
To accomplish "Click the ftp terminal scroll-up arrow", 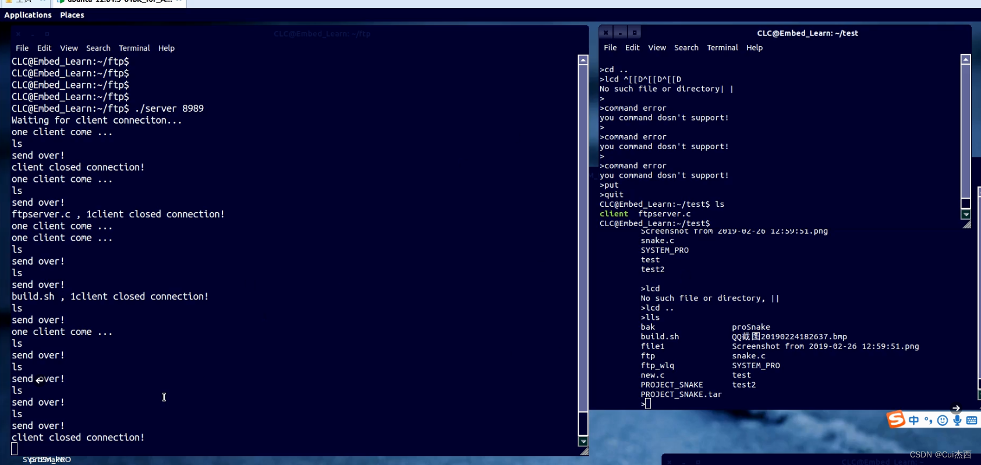I will click(583, 59).
